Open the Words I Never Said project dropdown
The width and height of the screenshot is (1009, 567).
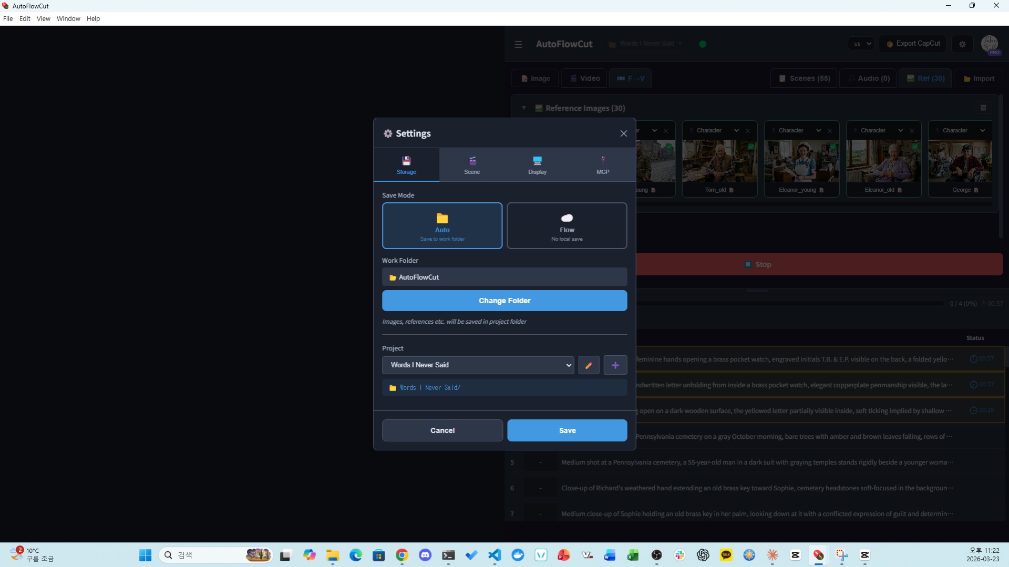tap(478, 365)
